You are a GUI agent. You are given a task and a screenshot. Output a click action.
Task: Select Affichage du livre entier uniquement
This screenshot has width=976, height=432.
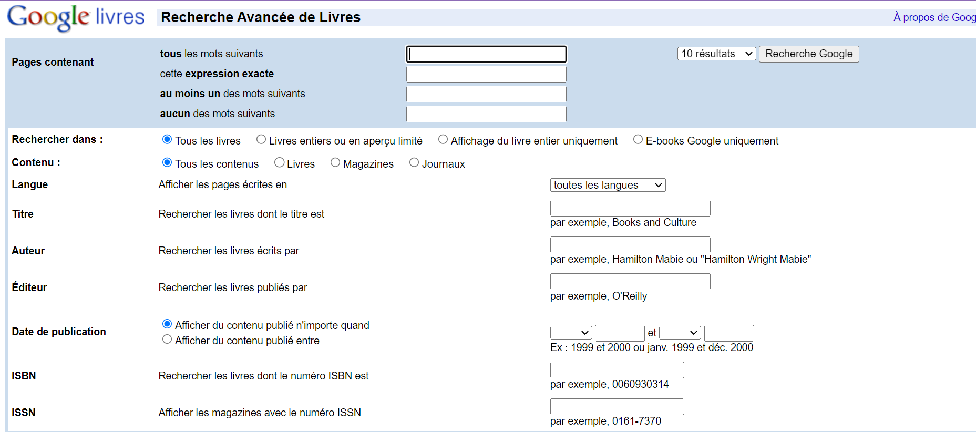pos(443,139)
